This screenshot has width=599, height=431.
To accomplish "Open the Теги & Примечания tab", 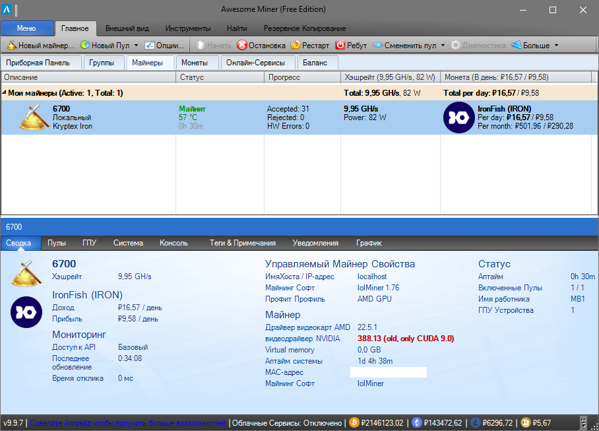I will (243, 243).
